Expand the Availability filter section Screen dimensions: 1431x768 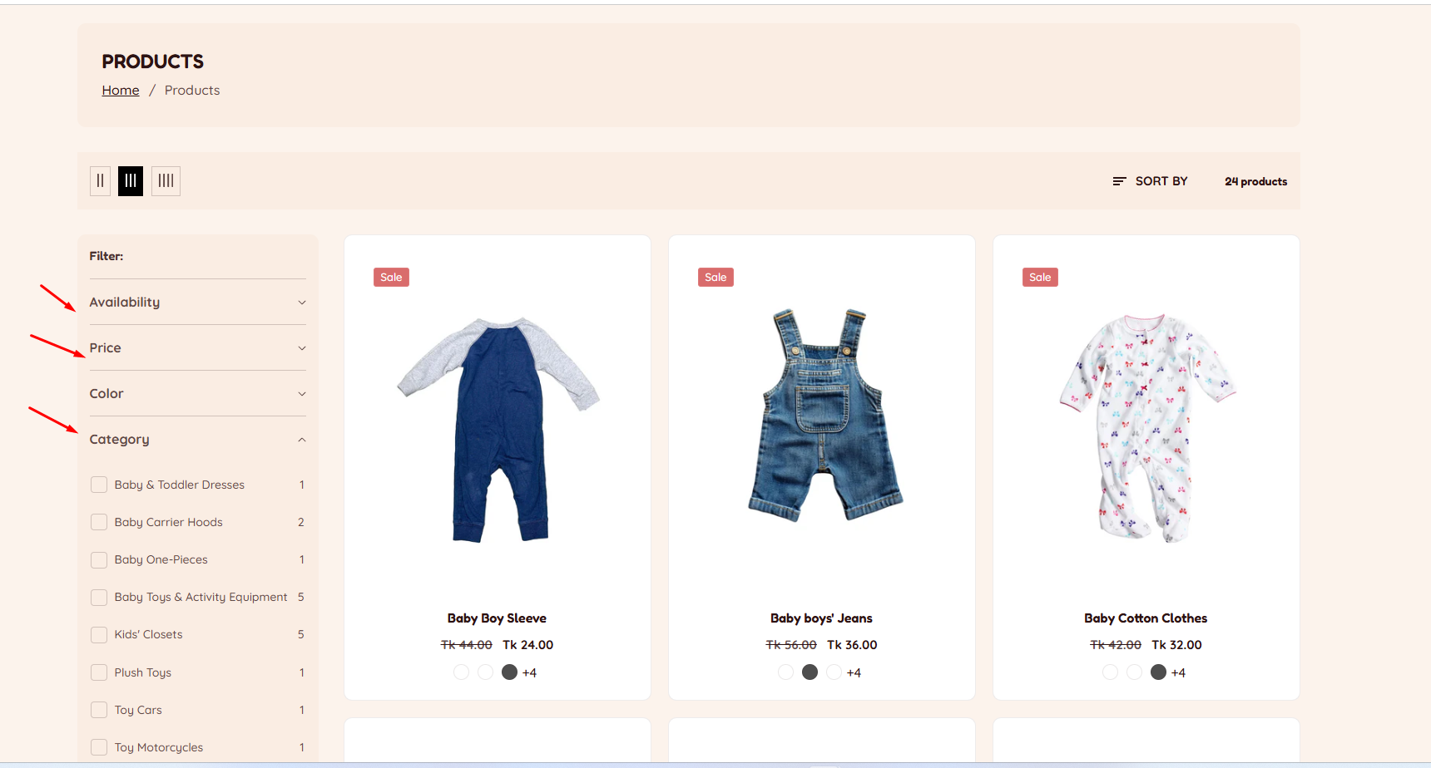point(198,302)
